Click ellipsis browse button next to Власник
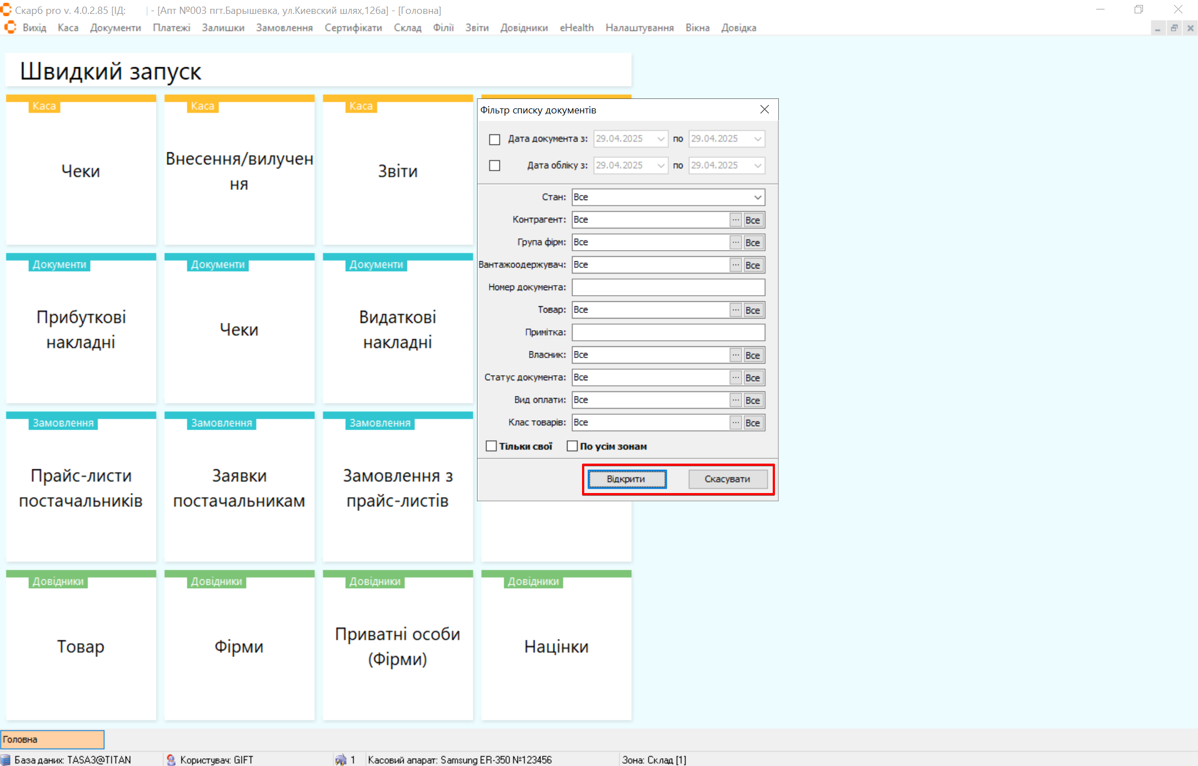The height and width of the screenshot is (766, 1198). click(x=735, y=355)
